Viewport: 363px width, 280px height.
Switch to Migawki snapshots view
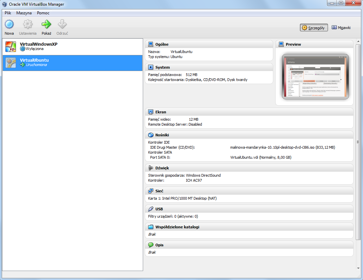click(341, 28)
